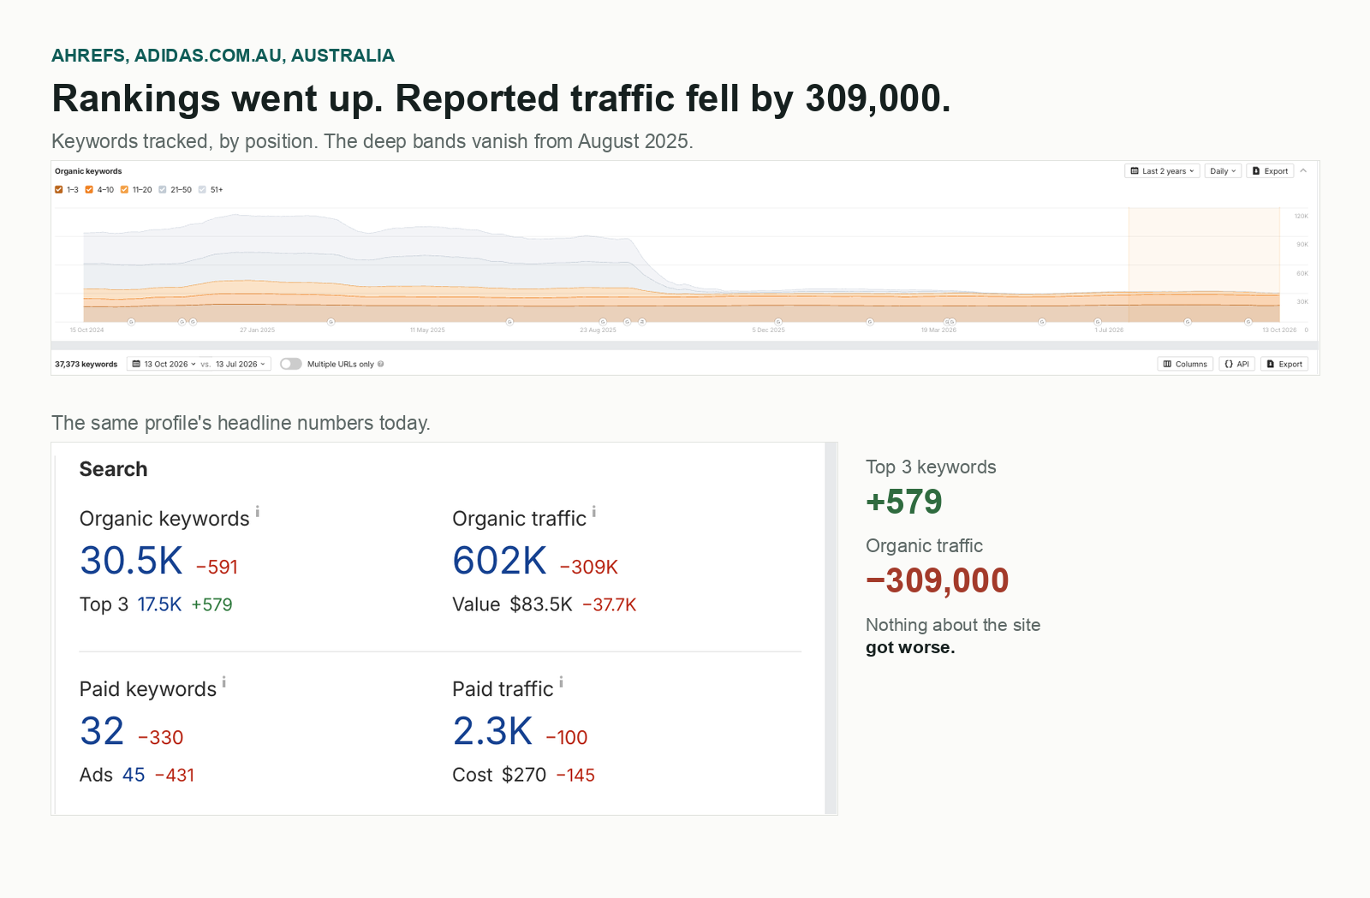Open the Columns settings button
The height and width of the screenshot is (898, 1370).
click(x=1185, y=364)
